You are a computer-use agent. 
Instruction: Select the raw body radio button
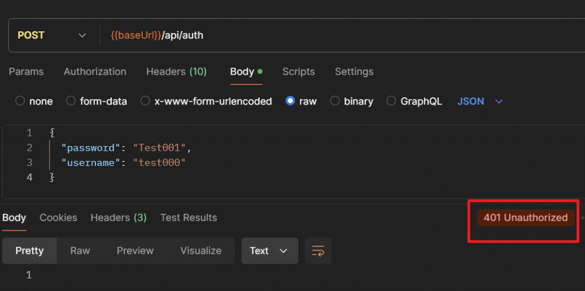point(290,101)
